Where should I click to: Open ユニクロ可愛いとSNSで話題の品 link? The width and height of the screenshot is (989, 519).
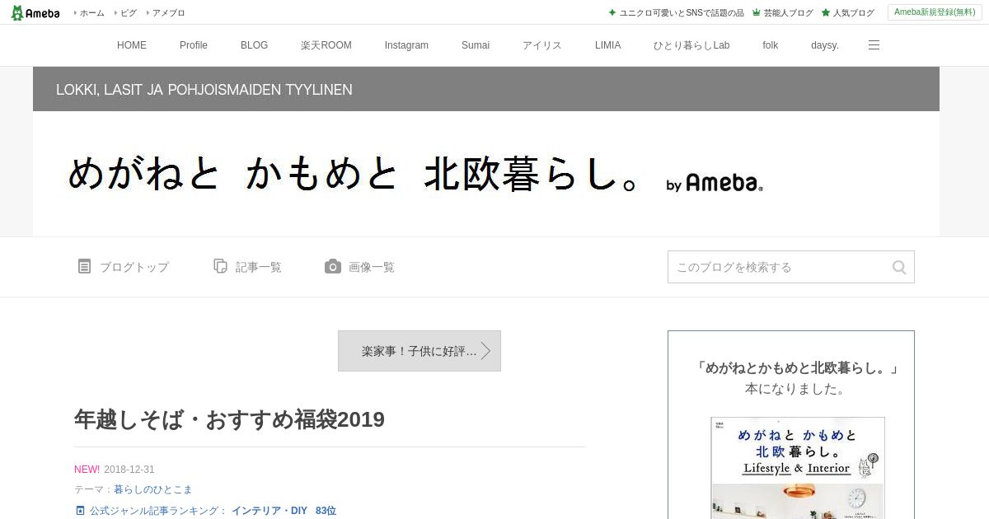[682, 12]
